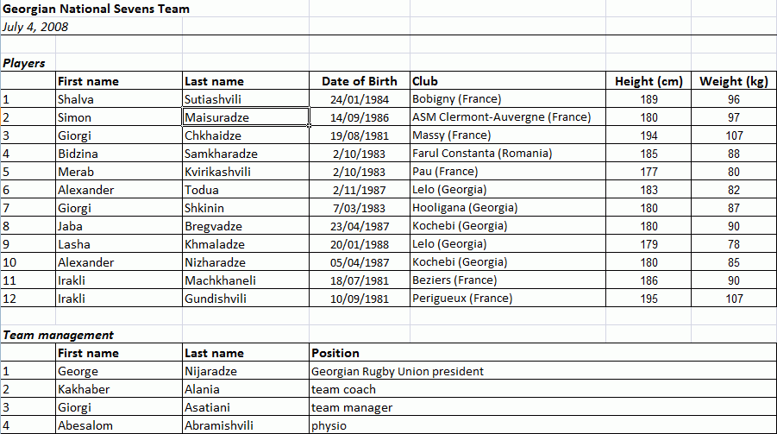Select the 'Weight (kg)' header cell
Viewport: 777px width, 434px height.
(733, 81)
